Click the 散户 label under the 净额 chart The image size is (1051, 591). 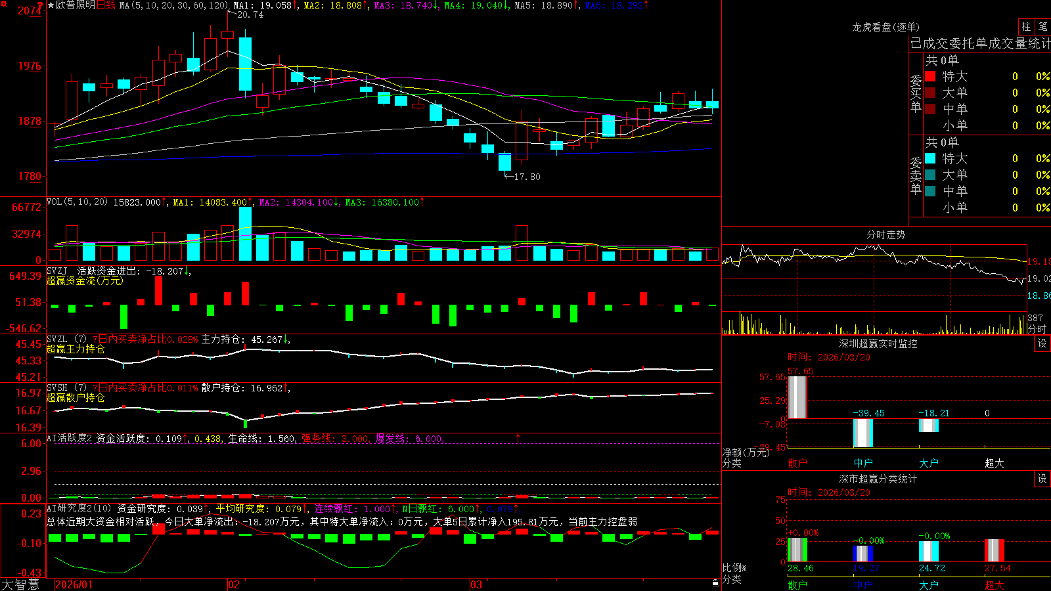pyautogui.click(x=797, y=463)
